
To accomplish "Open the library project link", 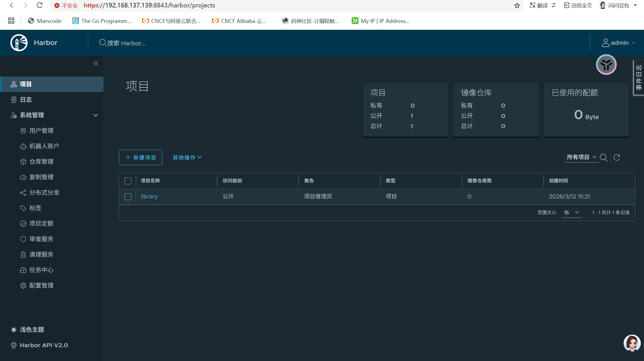I will click(x=149, y=197).
